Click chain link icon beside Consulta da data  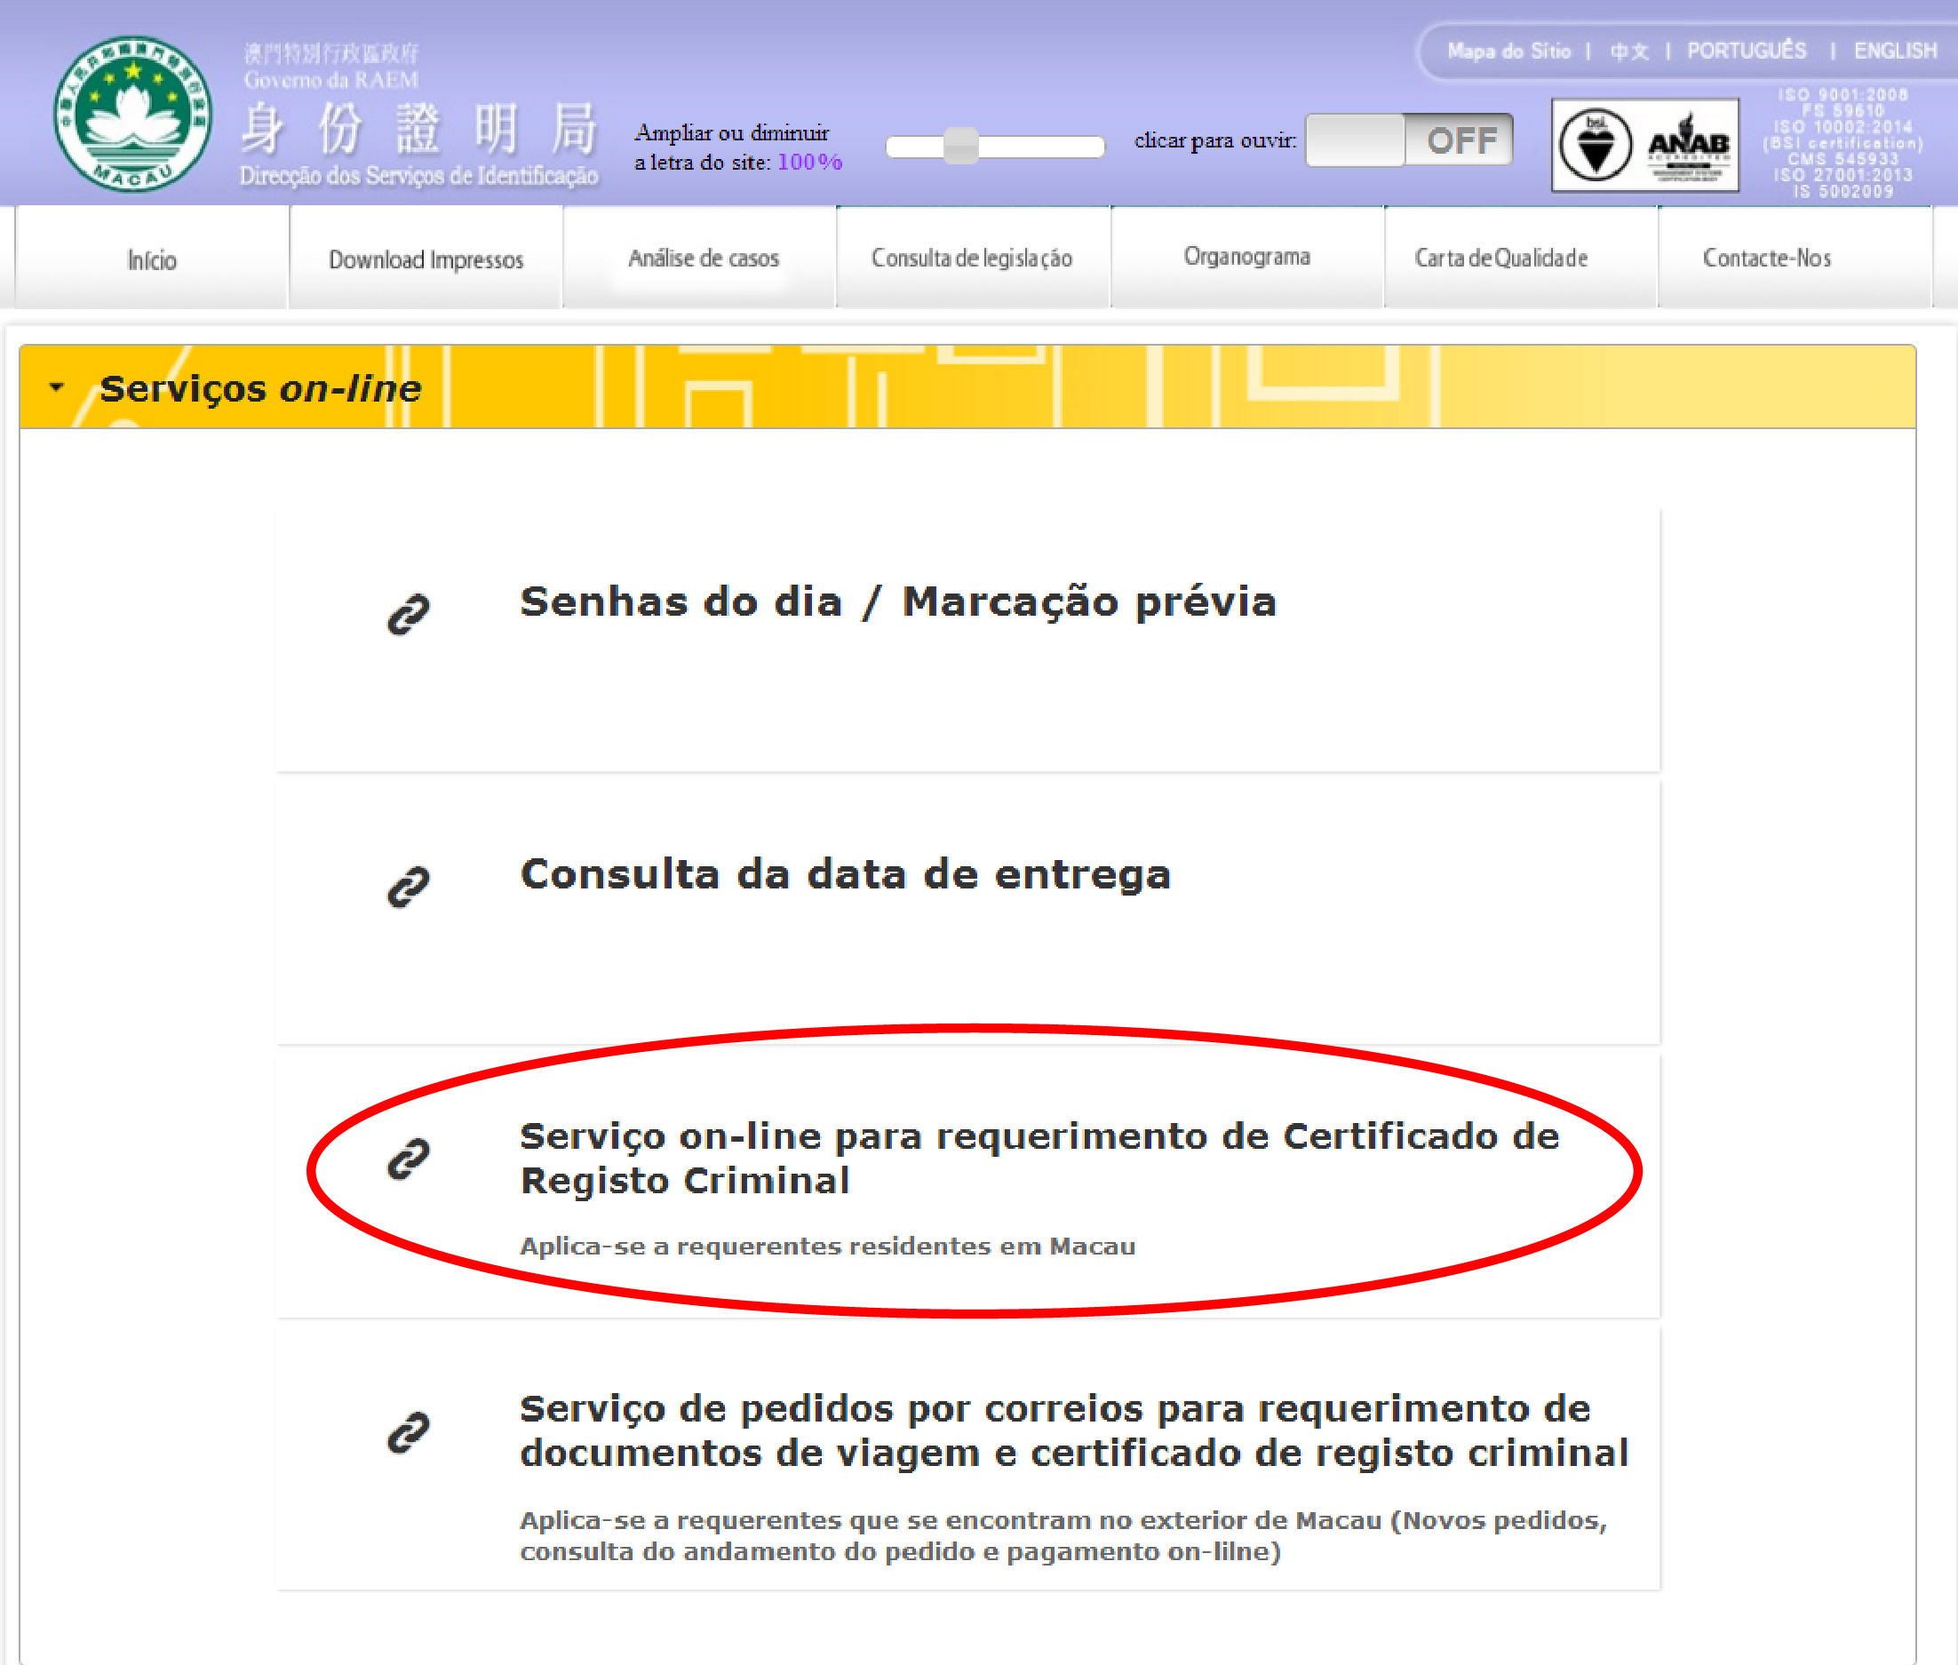click(x=409, y=887)
